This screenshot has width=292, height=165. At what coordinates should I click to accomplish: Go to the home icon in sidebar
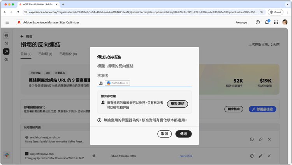coord(6,43)
